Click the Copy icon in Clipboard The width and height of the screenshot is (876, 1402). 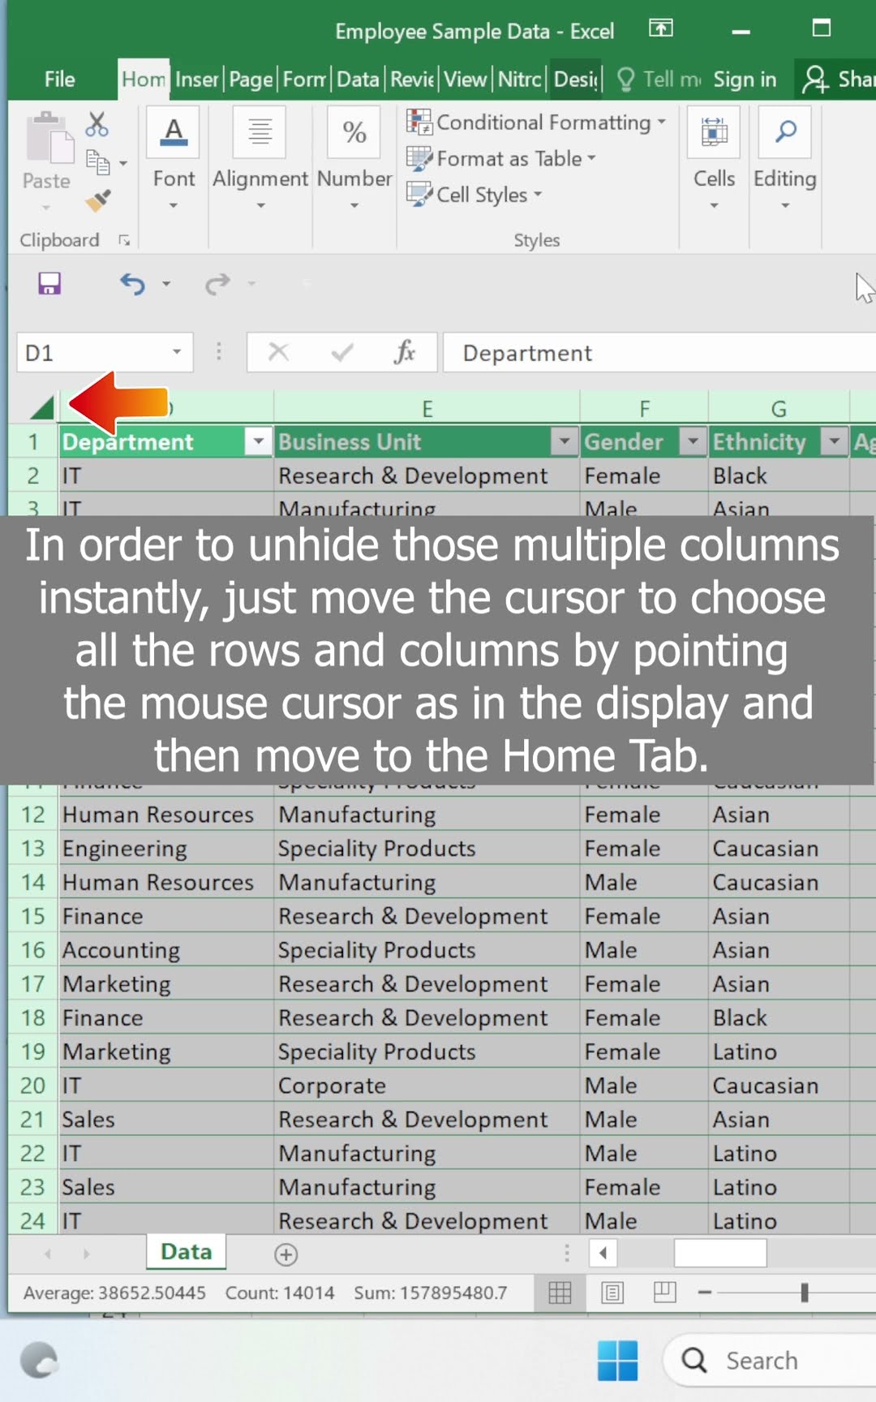[98, 163]
